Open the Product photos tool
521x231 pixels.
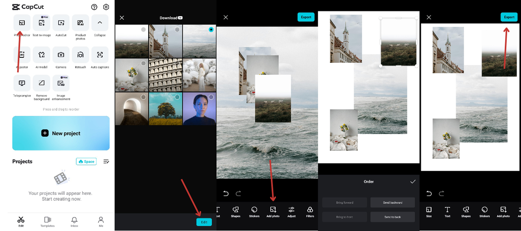pos(81,23)
